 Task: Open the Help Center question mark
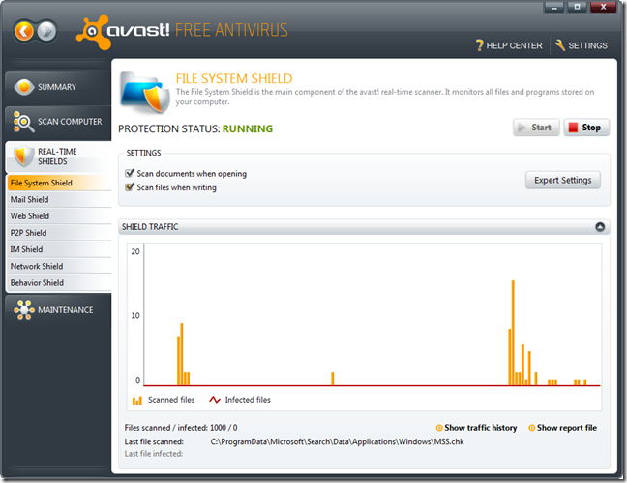pyautogui.click(x=480, y=45)
